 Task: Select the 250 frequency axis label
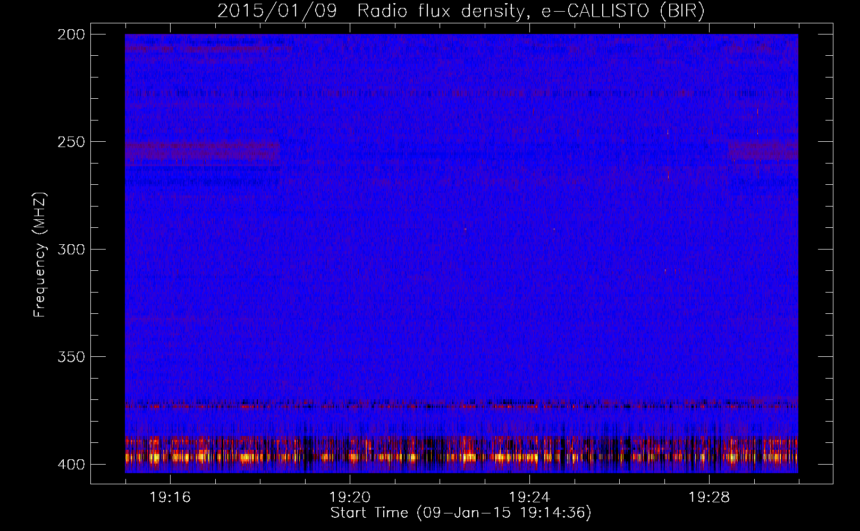(71, 142)
